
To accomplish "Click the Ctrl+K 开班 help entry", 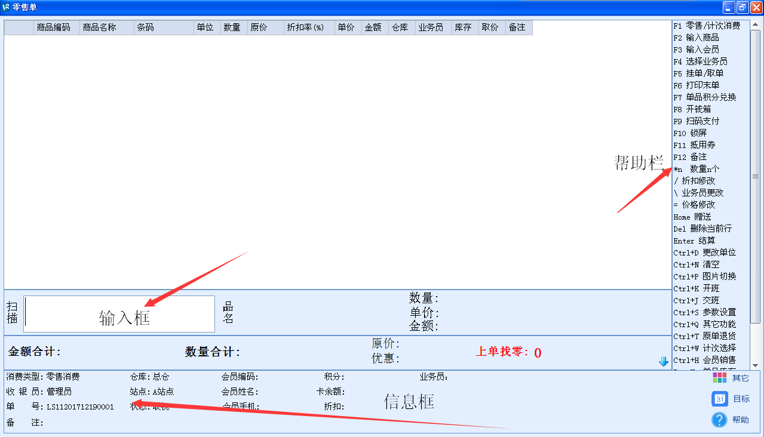I will point(696,288).
